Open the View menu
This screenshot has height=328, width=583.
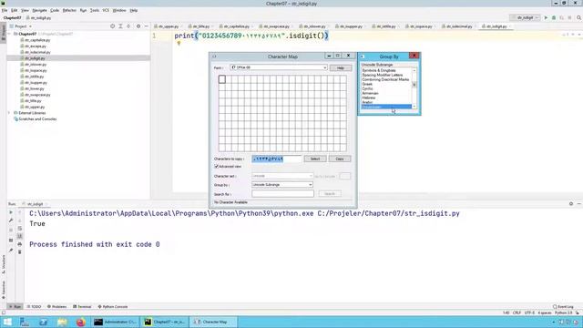[x=25, y=10]
